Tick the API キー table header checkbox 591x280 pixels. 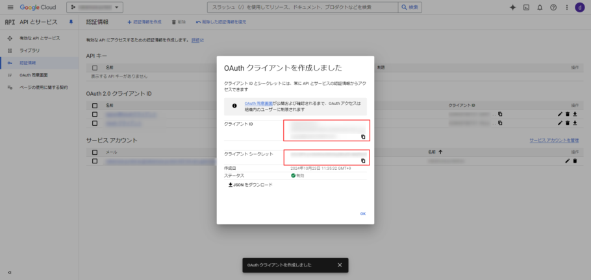[95, 67]
